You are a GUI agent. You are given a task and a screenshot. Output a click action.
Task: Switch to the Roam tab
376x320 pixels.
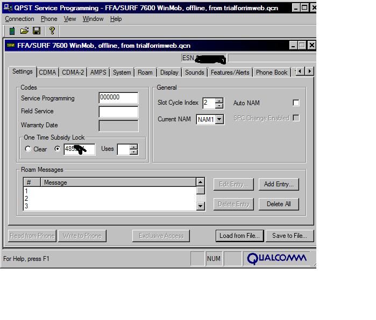[x=145, y=72]
